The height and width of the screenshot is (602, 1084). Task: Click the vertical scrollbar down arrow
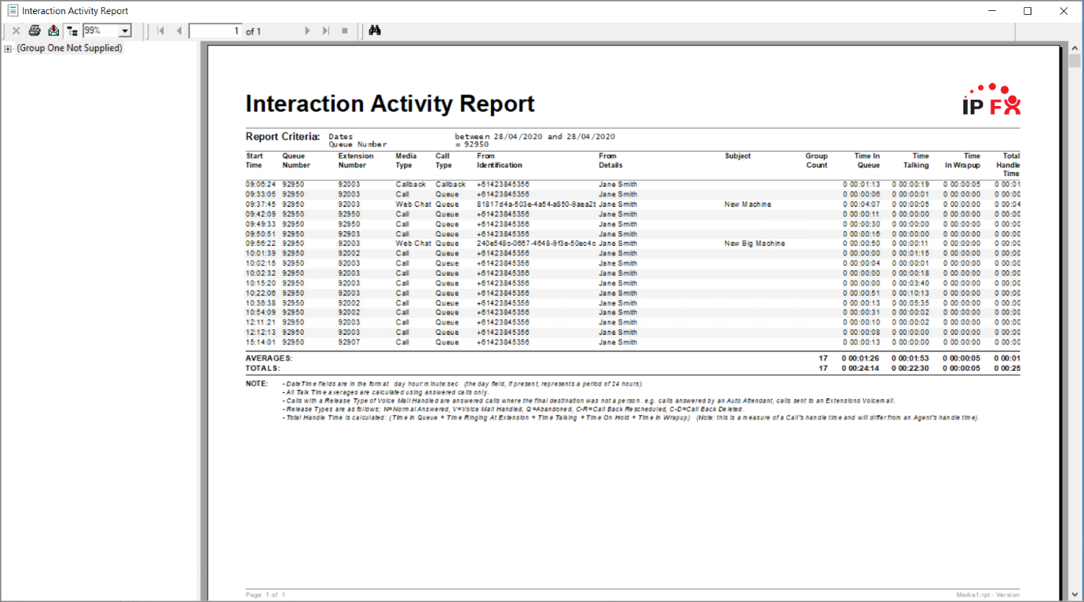1075,595
